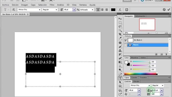Center text in options bar
The width and height of the screenshot is (172, 97).
coord(102,10)
